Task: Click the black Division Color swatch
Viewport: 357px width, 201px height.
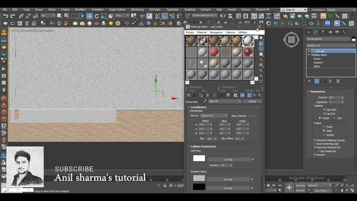Action: point(199,186)
